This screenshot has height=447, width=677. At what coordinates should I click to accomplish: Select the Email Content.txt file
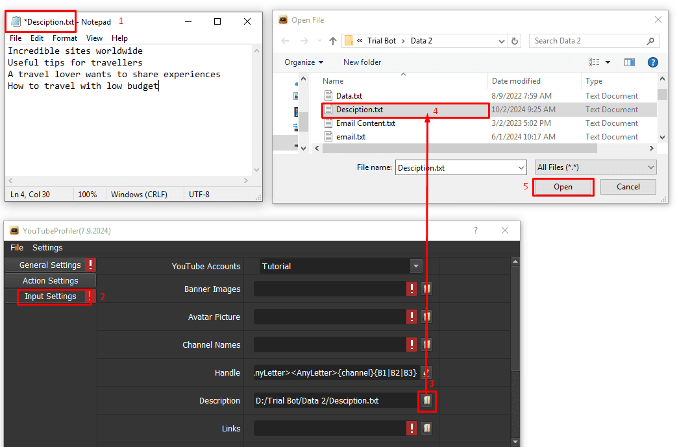(365, 123)
